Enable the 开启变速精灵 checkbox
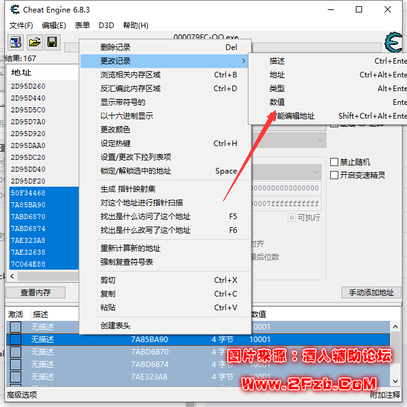 click(x=335, y=175)
